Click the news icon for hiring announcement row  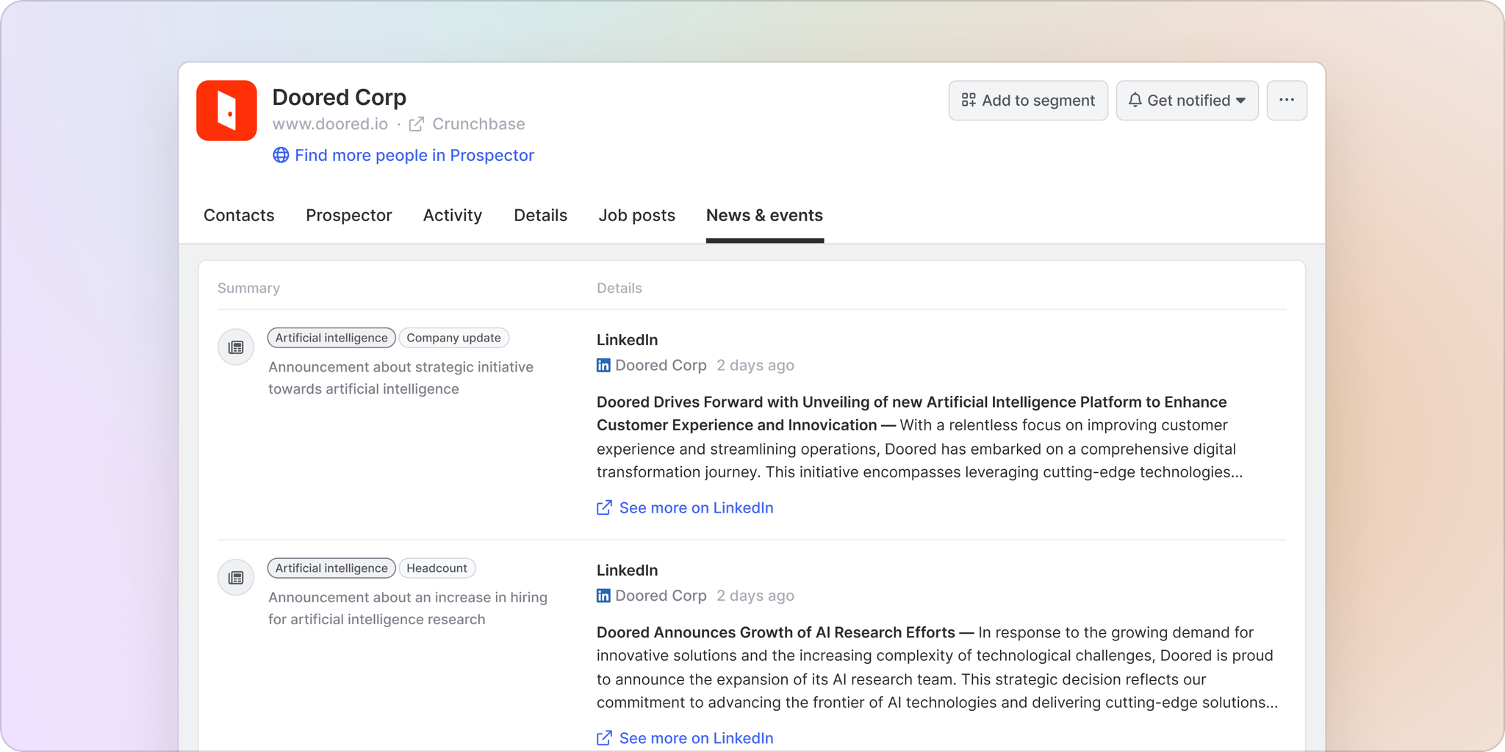[x=236, y=577]
